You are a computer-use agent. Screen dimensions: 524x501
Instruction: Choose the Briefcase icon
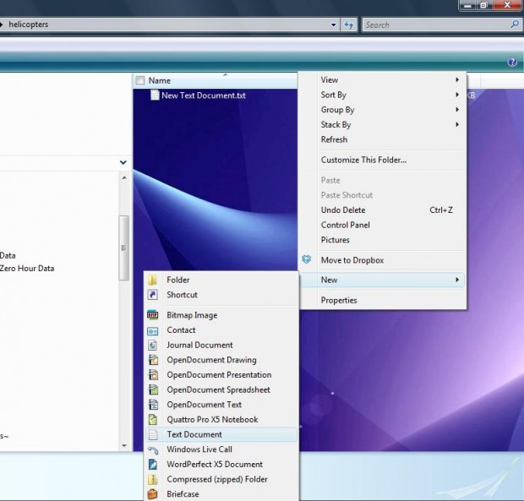click(153, 494)
